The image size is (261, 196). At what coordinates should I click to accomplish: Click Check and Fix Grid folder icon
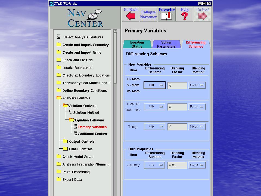pyautogui.click(x=59, y=60)
